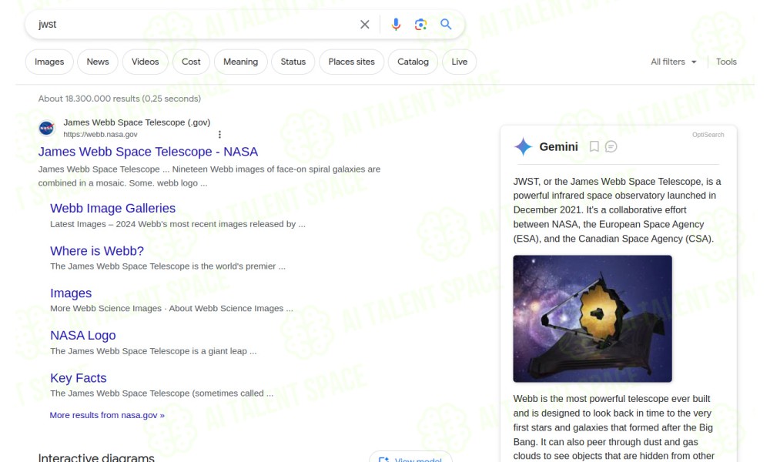Image resolution: width=770 pixels, height=462 pixels.
Task: Click the About 18.300.000 results text
Action: tap(119, 99)
